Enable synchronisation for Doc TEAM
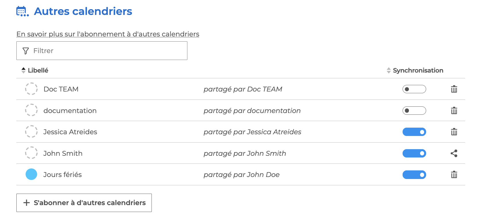This screenshot has width=497, height=218. [414, 89]
